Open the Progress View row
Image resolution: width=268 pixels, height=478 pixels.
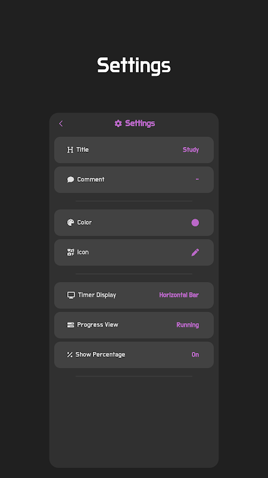134,325
